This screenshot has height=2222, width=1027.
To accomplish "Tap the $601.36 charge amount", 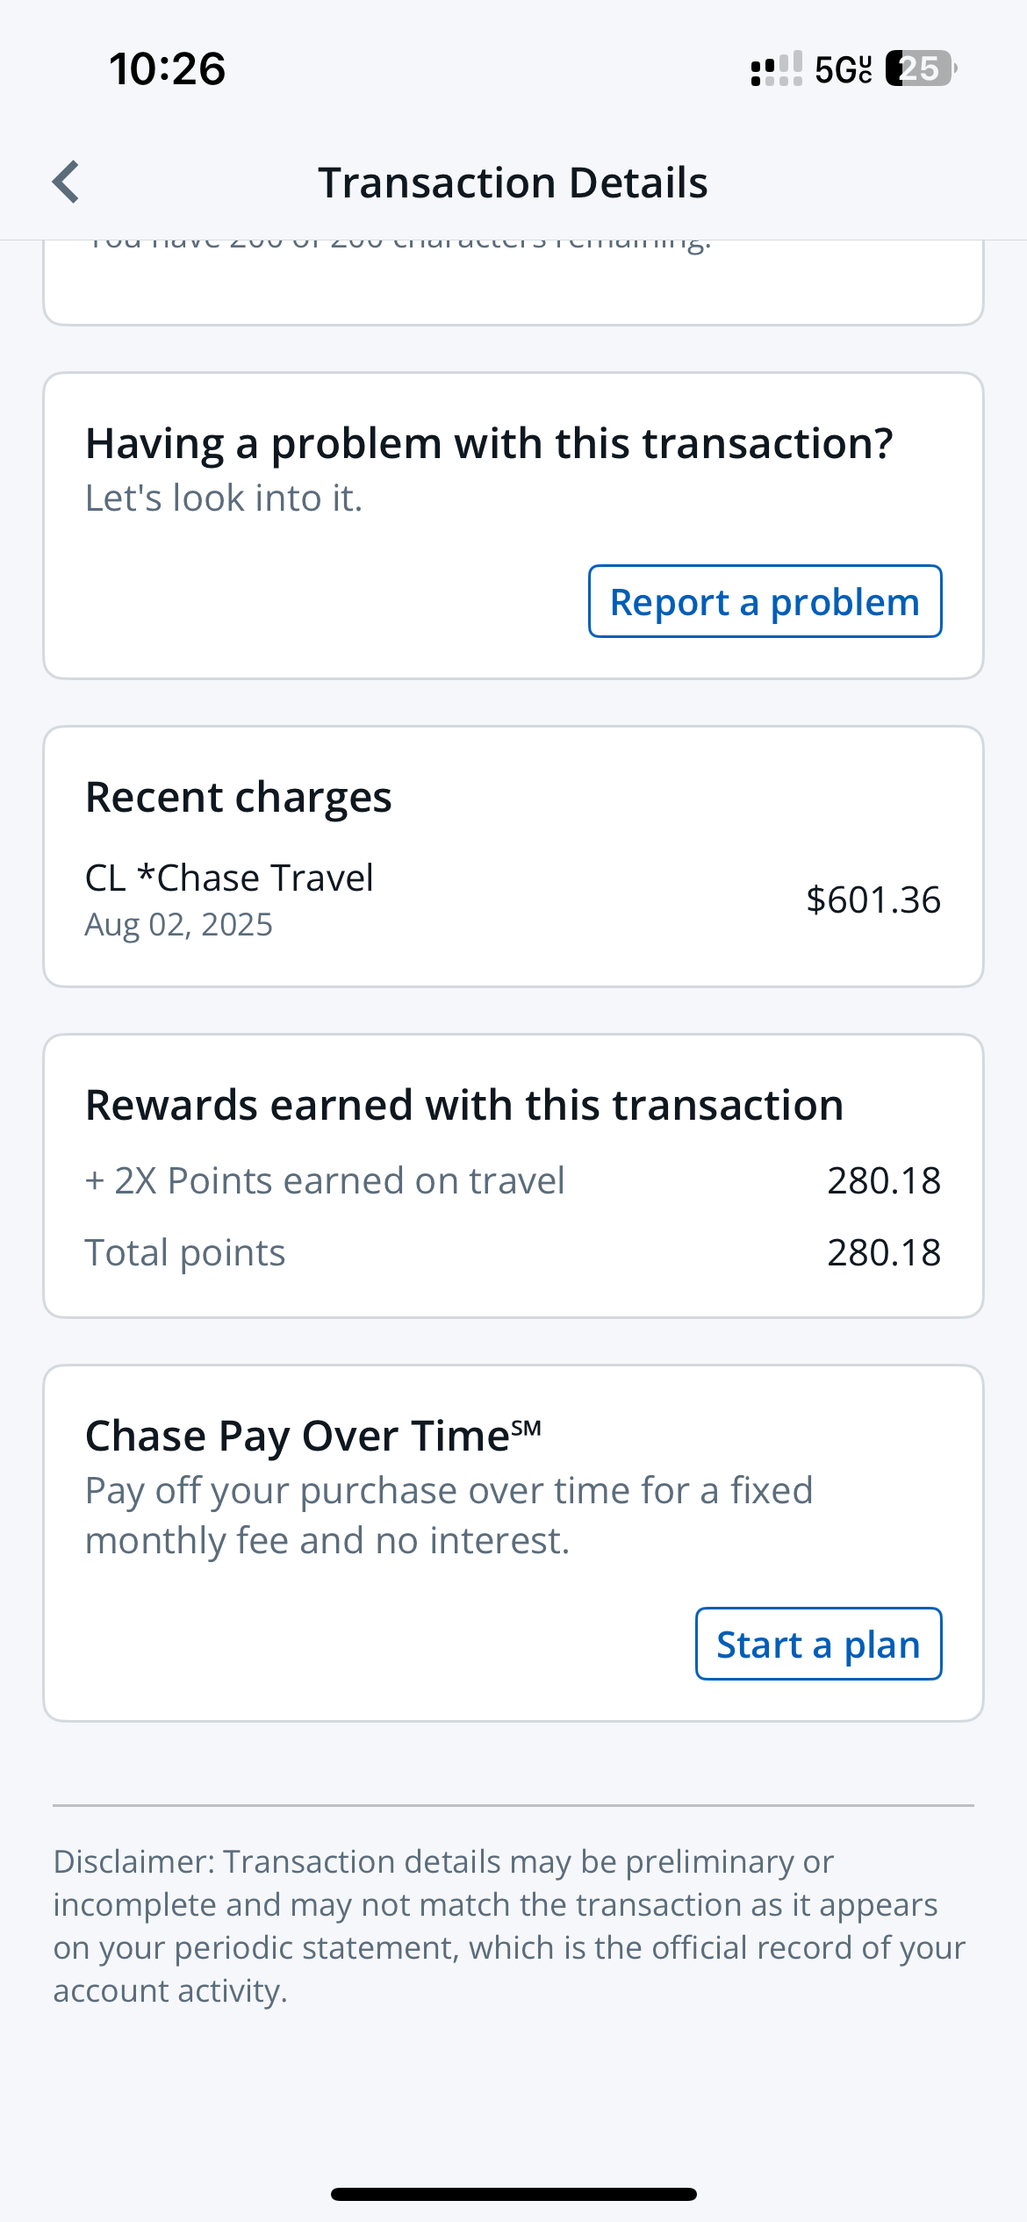I will (873, 900).
